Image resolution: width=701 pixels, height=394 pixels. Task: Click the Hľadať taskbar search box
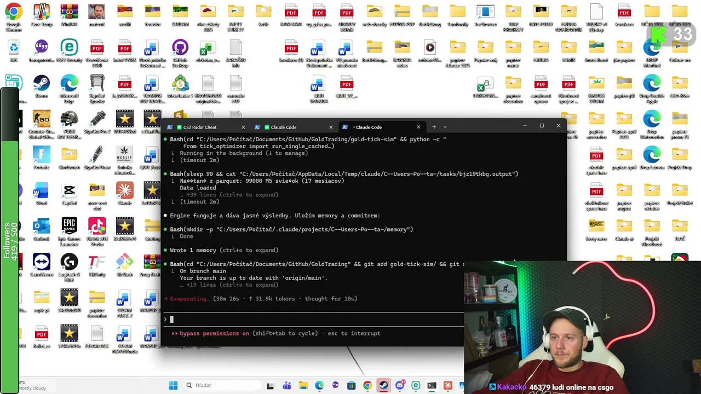point(222,385)
